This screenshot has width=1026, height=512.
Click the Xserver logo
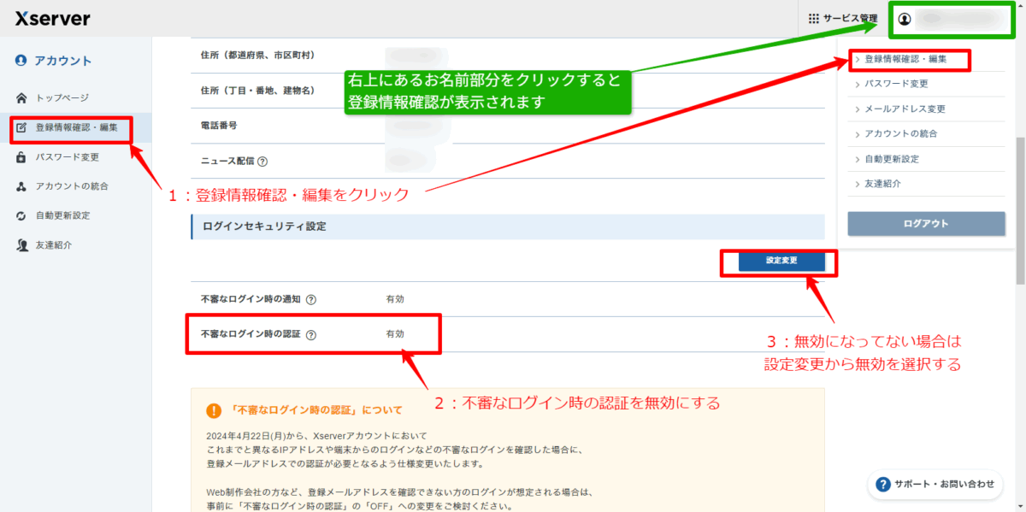52,19
